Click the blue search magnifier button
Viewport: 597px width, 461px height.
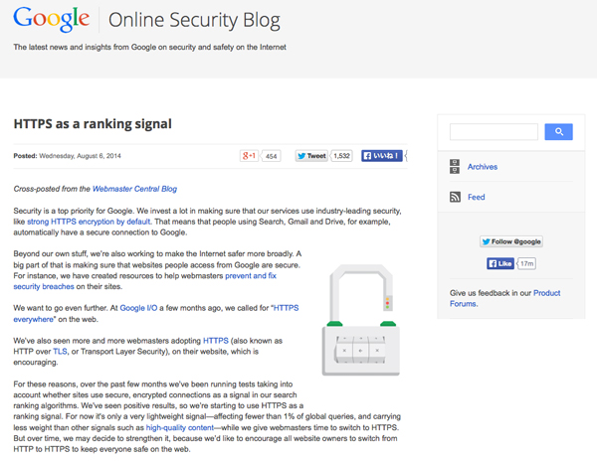558,131
